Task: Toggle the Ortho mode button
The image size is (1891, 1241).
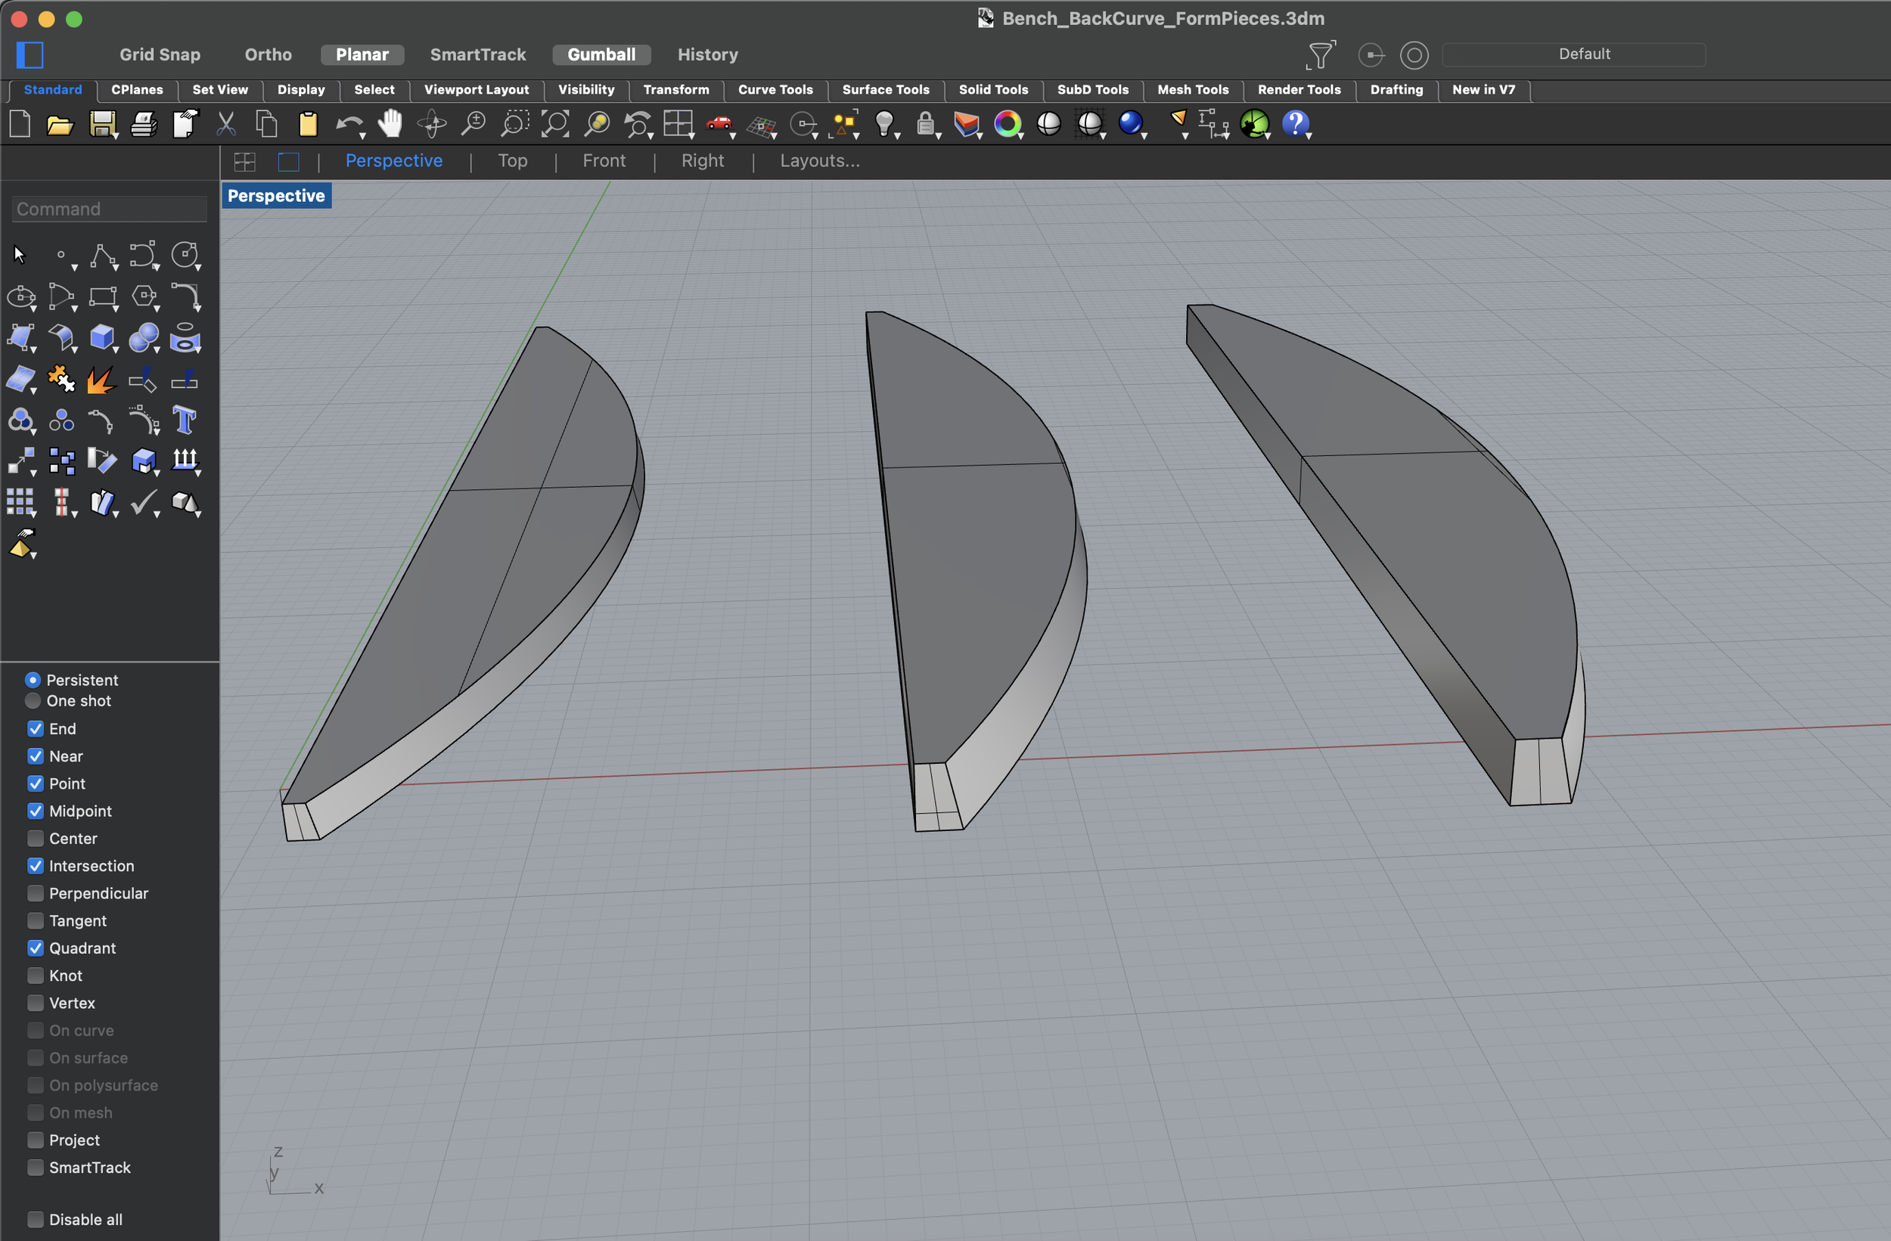Action: (x=268, y=54)
